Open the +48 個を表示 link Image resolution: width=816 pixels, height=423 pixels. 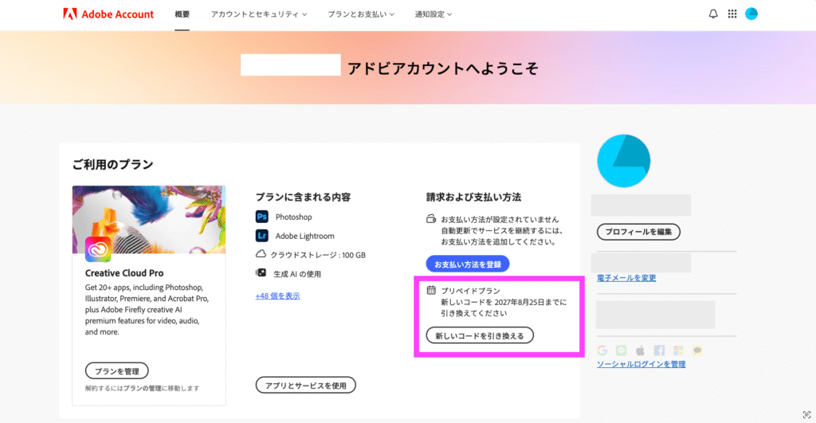[277, 296]
